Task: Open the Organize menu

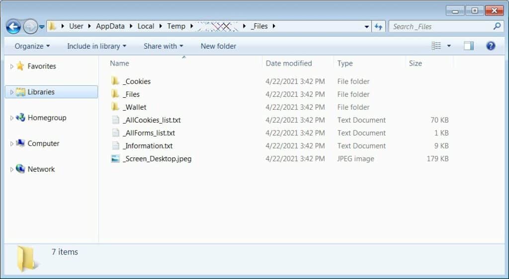Action: tap(32, 46)
